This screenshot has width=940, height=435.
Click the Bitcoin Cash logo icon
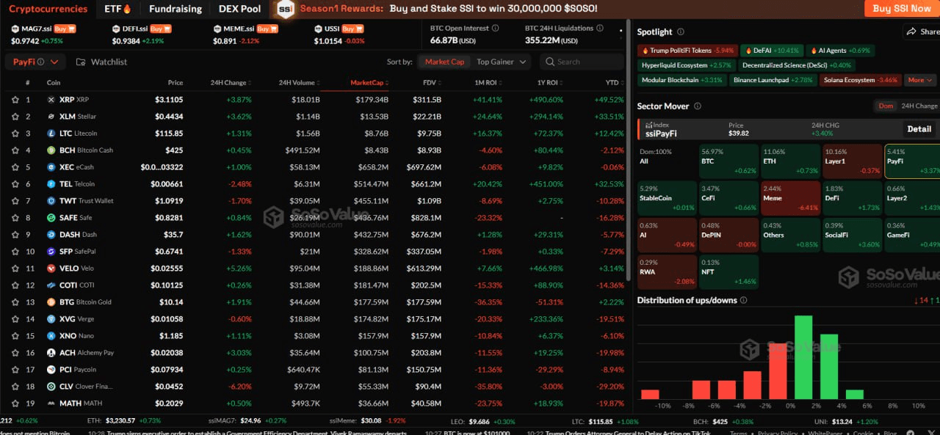coord(51,150)
